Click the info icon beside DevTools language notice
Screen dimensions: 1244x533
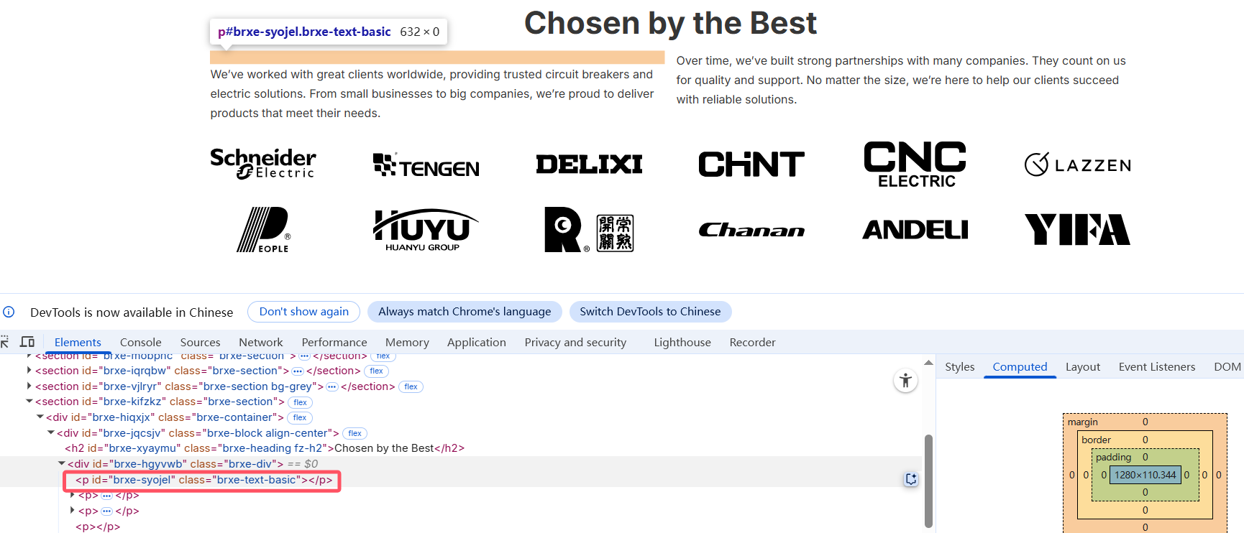pyautogui.click(x=9, y=312)
